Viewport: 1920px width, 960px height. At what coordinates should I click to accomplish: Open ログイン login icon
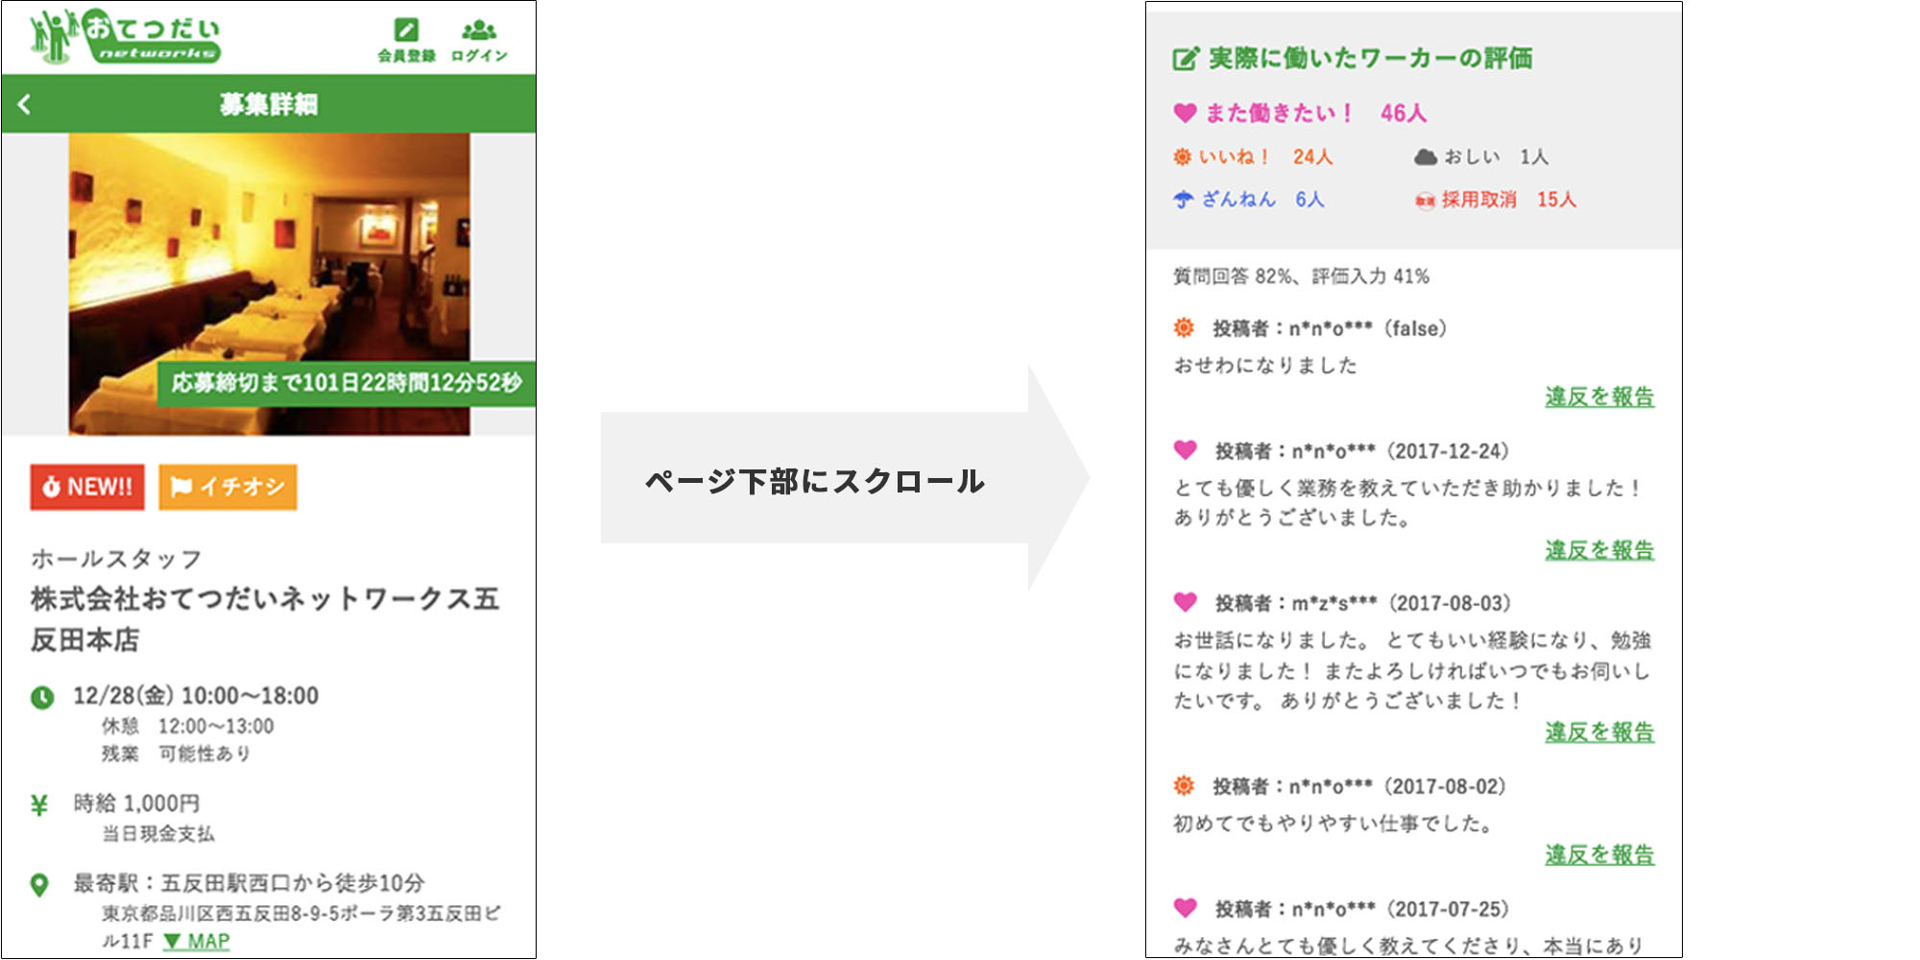(x=479, y=41)
